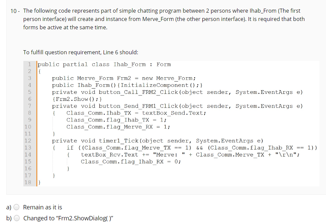The width and height of the screenshot is (326, 223).
Task: Click line number 6 in the code
Action: click(30, 99)
